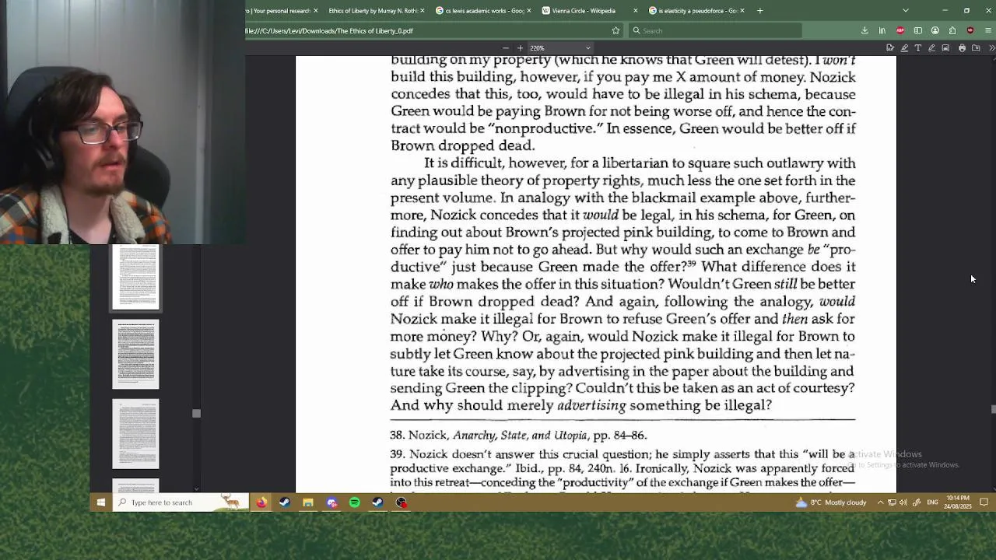Viewport: 996px width, 560px height.
Task: Open the Firefox hamburger application menu
Action: click(x=988, y=31)
